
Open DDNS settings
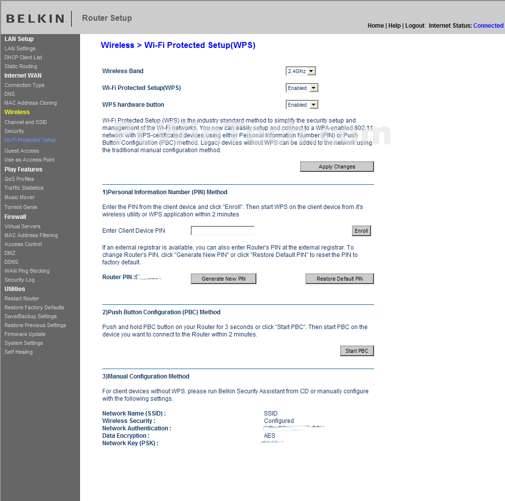pyautogui.click(x=11, y=262)
